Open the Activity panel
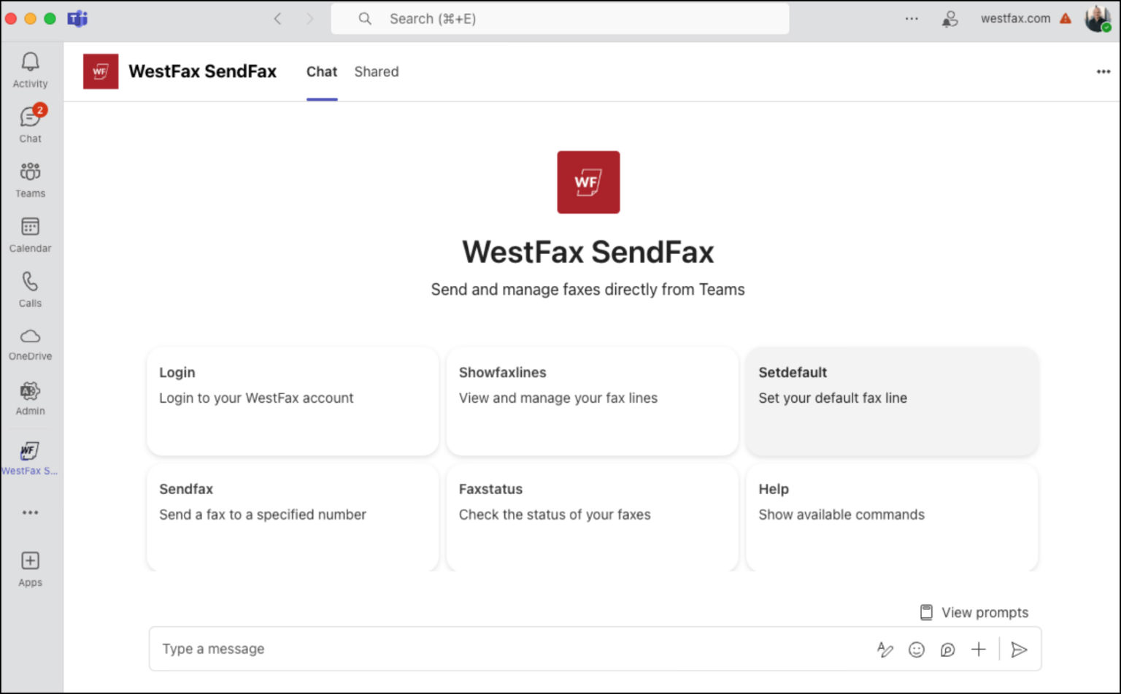The width and height of the screenshot is (1121, 694). 30,69
